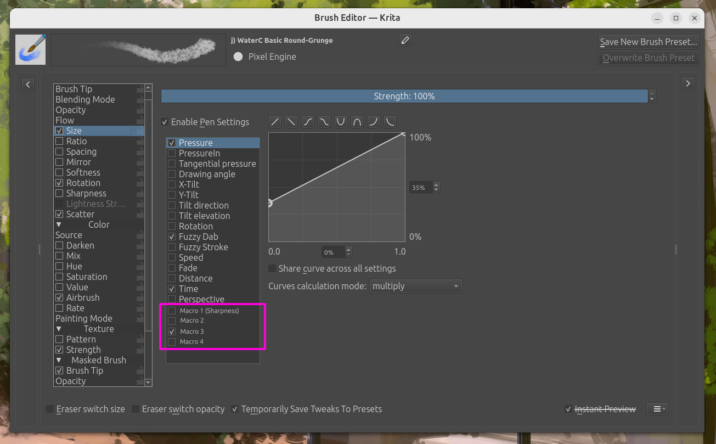Click the Strength 100% slider bar
This screenshot has height=444, width=716.
click(x=404, y=96)
